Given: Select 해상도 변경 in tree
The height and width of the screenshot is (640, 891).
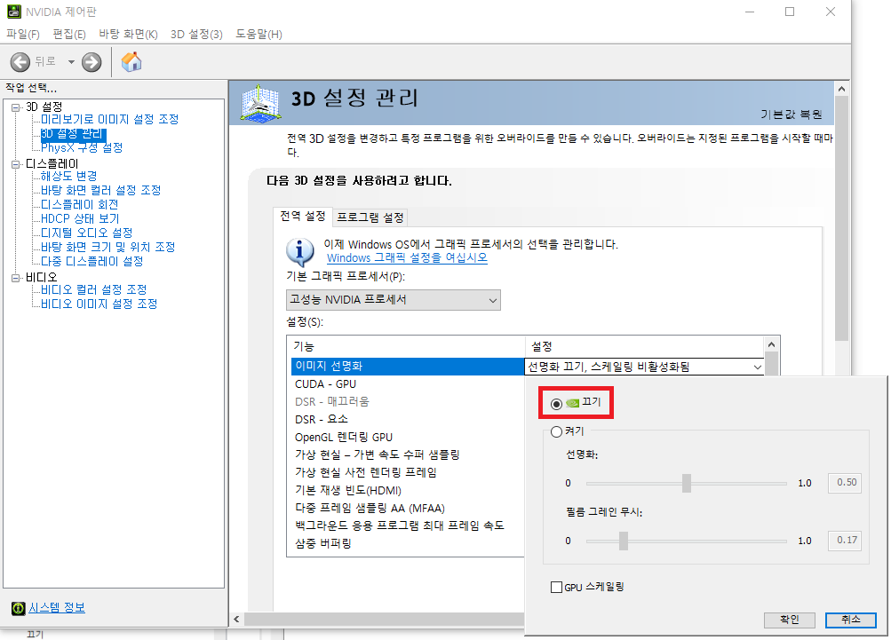Looking at the screenshot, I should (x=68, y=176).
